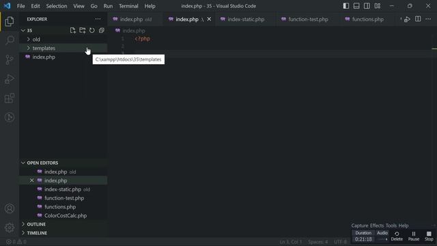The height and width of the screenshot is (246, 437).
Task: Open the Manage gear icon
Action: [x=10, y=228]
